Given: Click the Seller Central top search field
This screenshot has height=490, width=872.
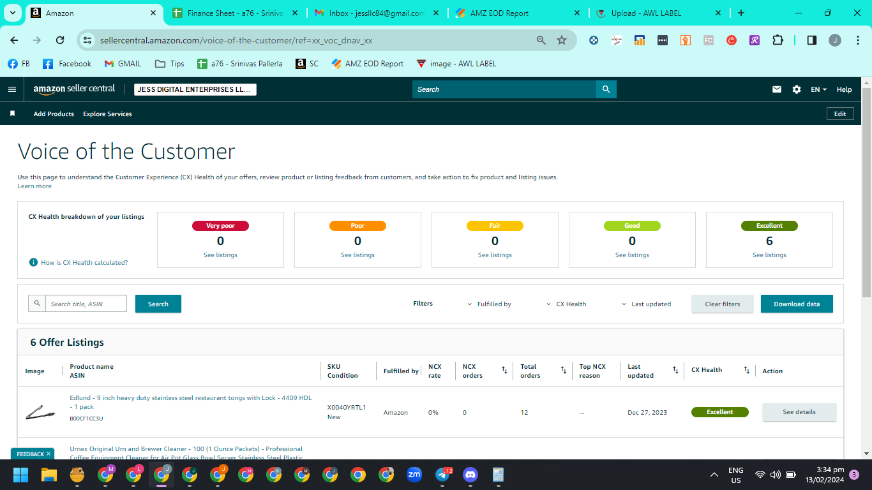Looking at the screenshot, I should (x=504, y=89).
